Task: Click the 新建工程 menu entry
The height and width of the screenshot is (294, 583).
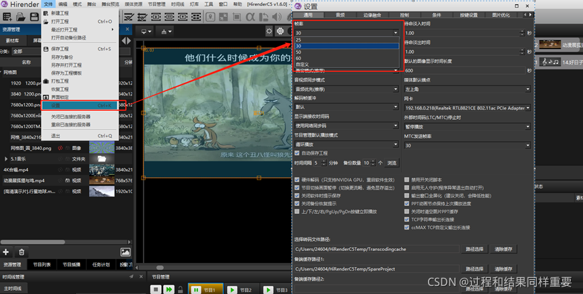Action: tap(60, 13)
